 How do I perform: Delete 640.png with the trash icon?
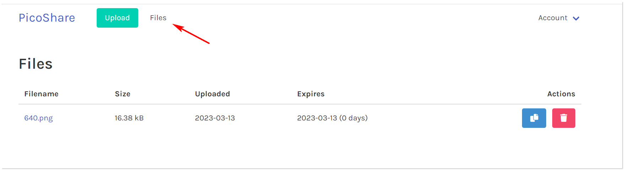[x=564, y=118]
